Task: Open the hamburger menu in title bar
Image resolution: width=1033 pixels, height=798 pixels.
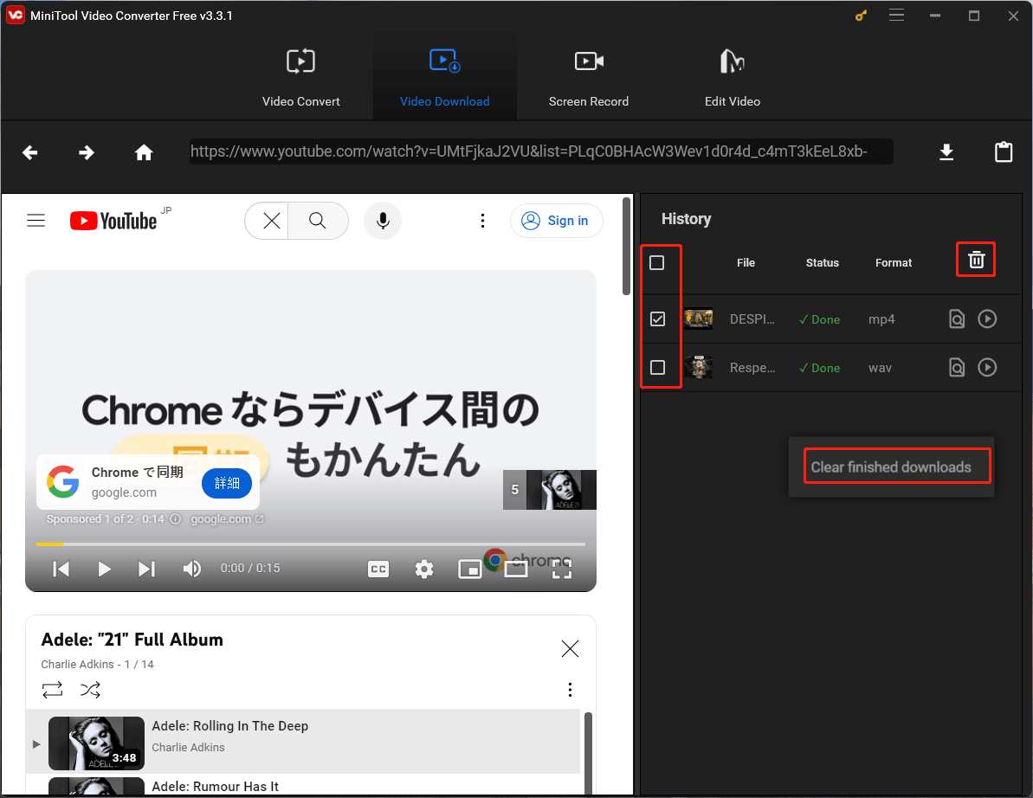Action: (x=897, y=15)
